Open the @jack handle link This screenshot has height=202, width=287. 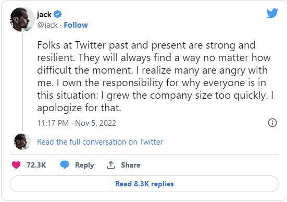coord(47,25)
